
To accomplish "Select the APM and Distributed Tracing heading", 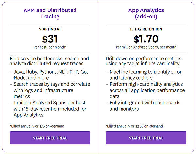I will [50, 13].
